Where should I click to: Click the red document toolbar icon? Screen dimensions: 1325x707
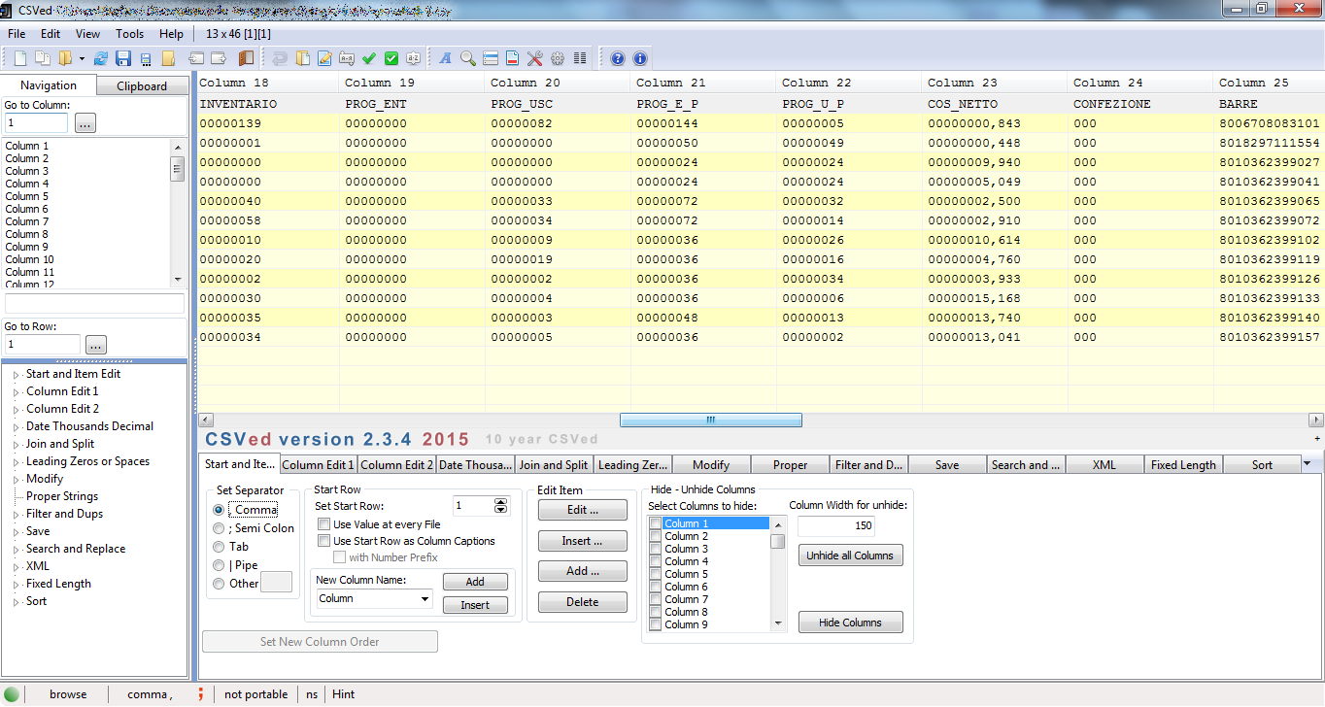512,58
